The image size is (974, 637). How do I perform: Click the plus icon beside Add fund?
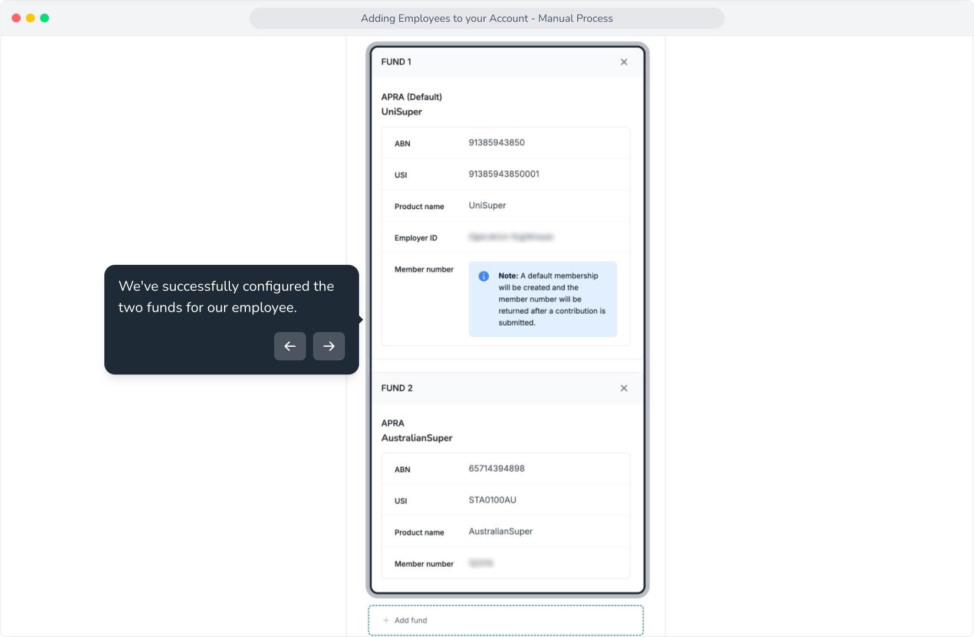[x=386, y=620]
